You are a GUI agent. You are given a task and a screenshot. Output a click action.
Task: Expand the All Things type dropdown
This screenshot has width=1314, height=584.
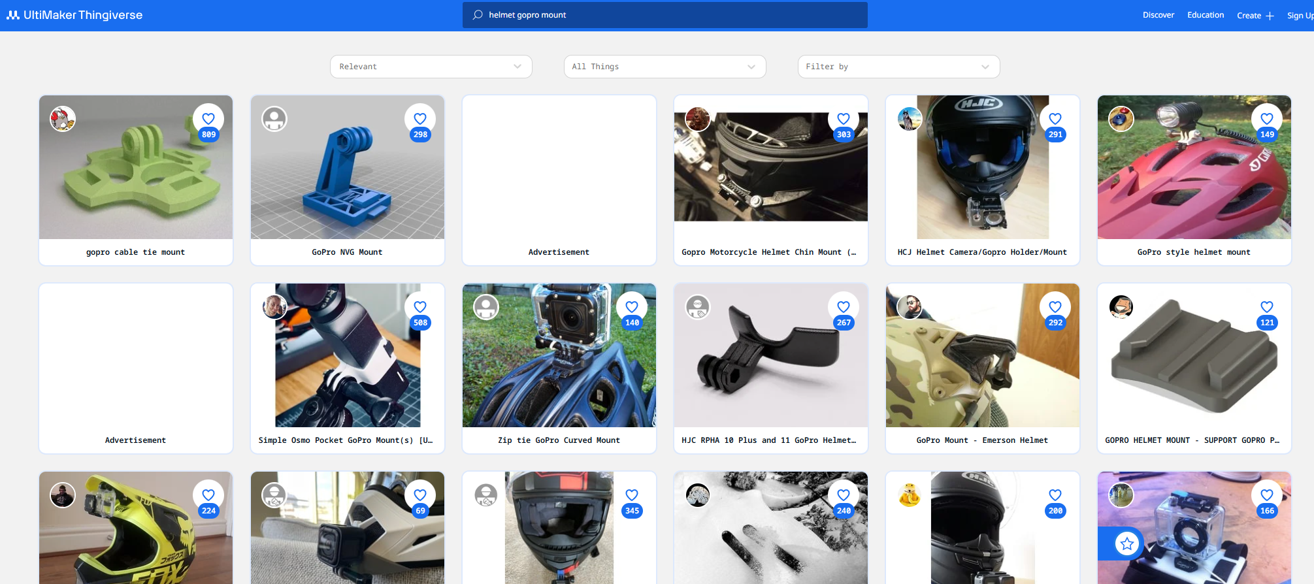click(665, 67)
